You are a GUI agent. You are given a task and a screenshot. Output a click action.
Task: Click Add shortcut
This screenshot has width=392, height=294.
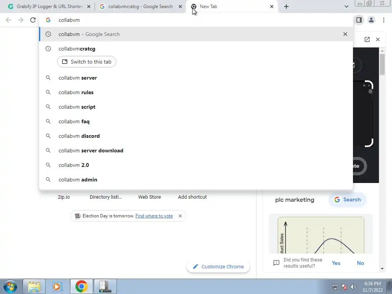[x=192, y=197]
